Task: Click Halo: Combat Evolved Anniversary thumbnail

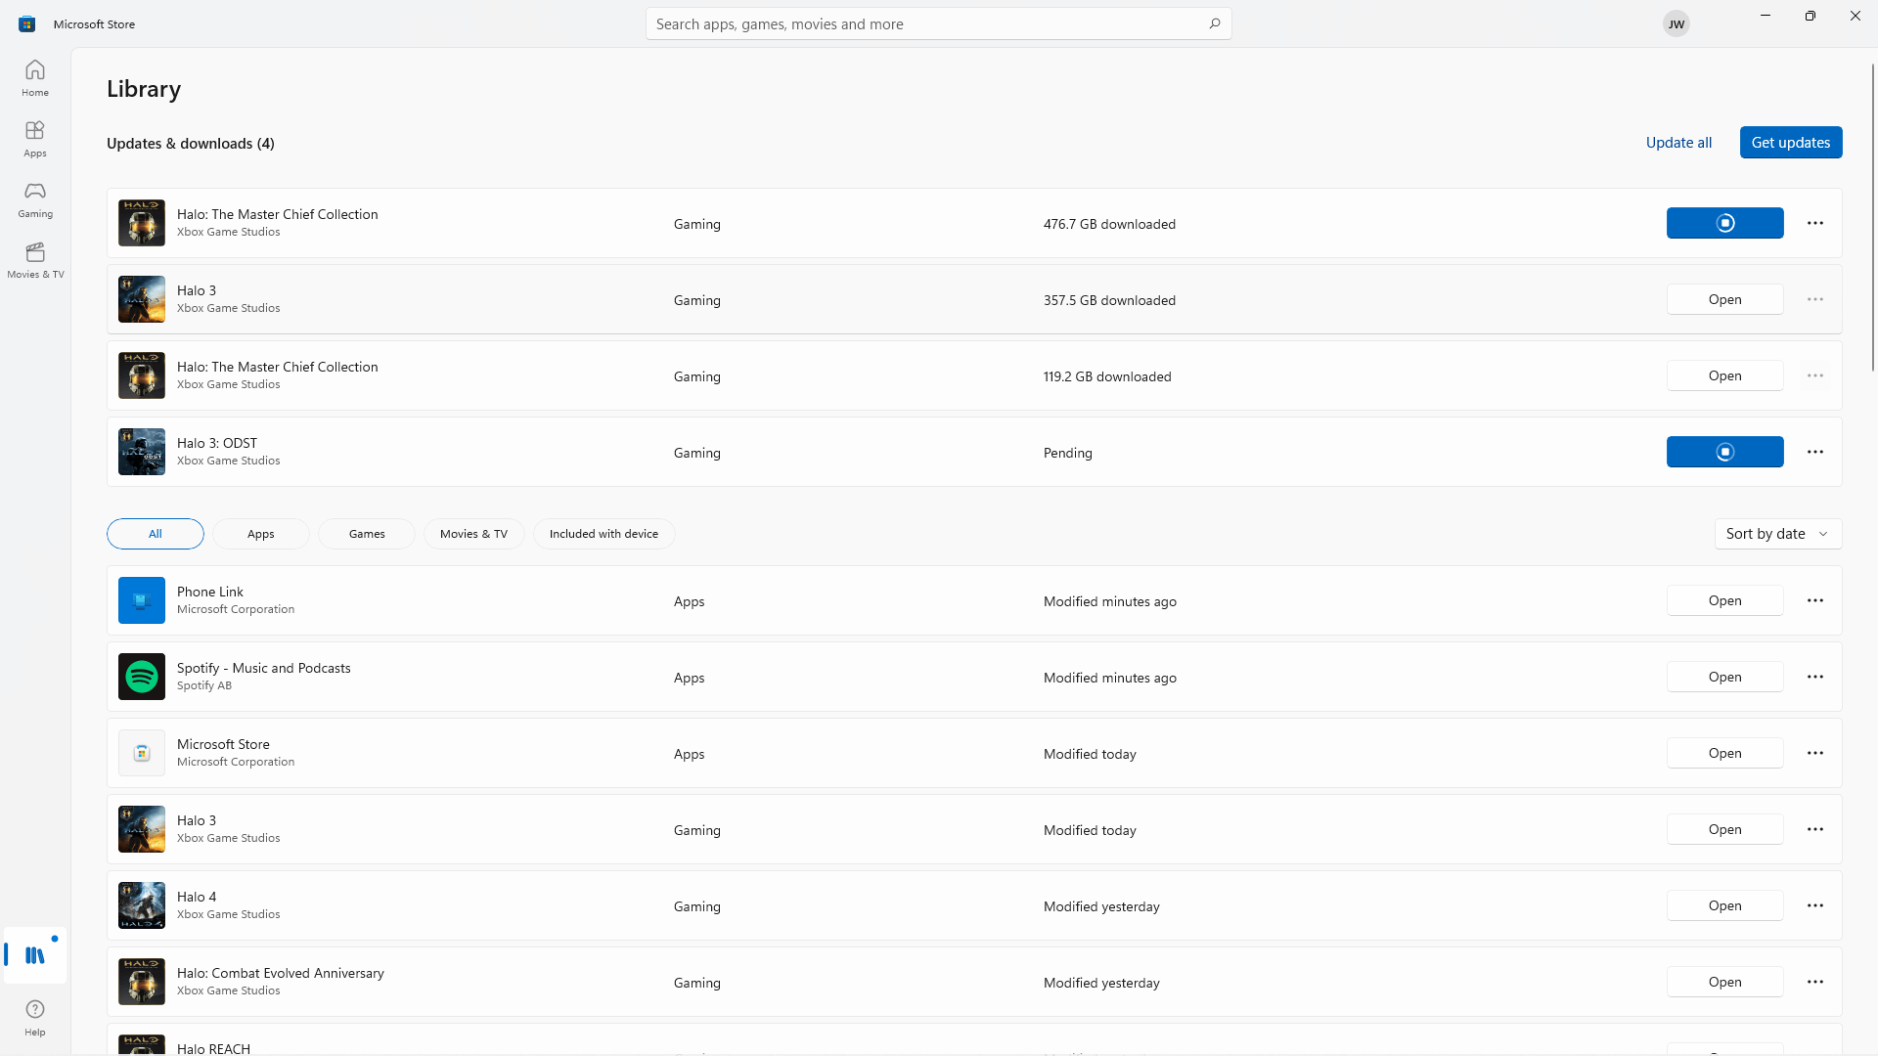Action: (x=142, y=982)
